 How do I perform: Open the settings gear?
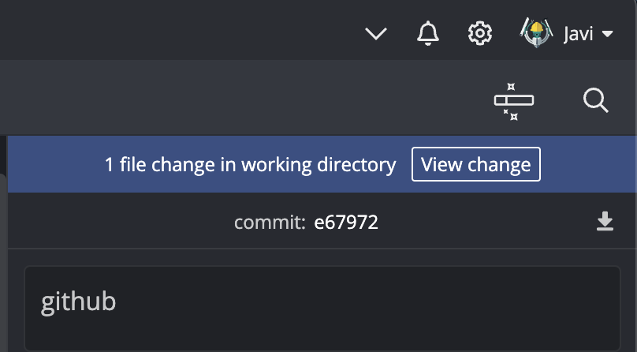480,33
